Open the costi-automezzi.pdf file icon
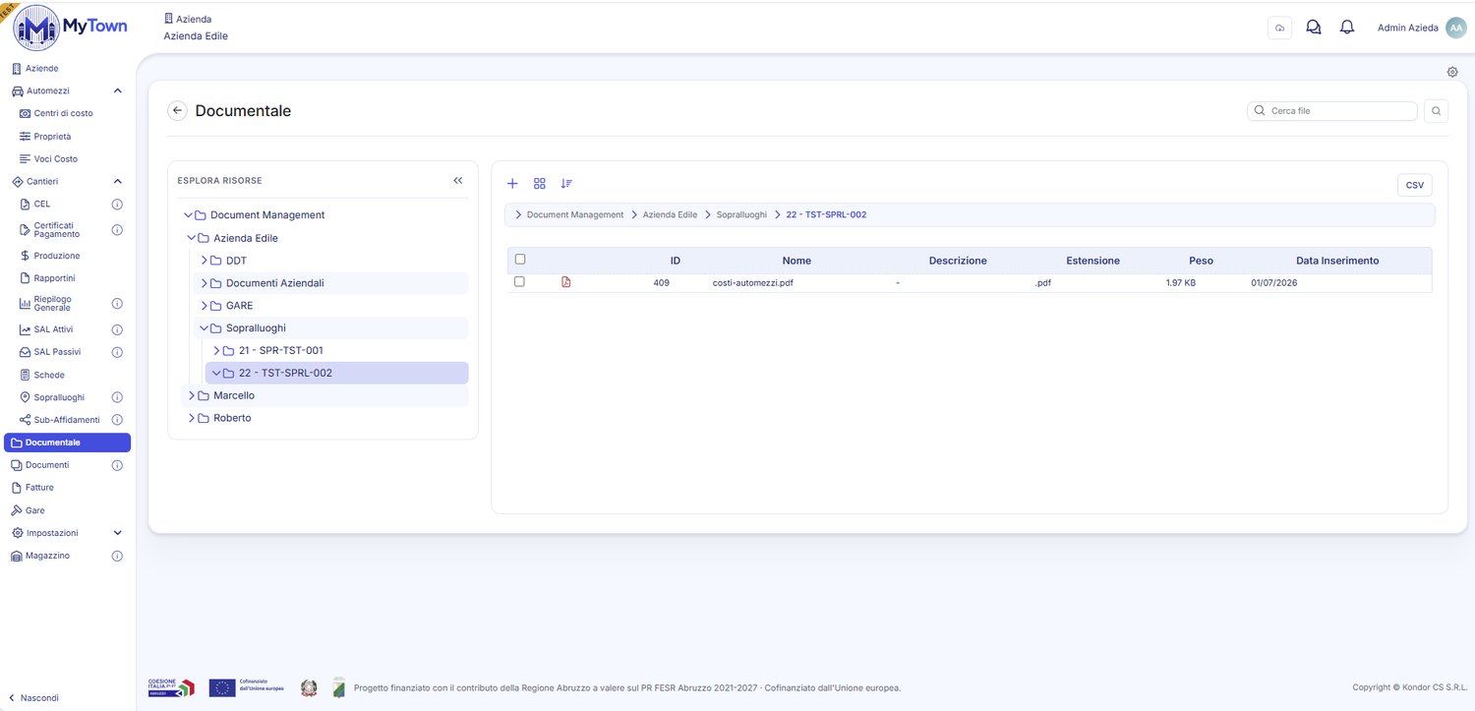The height and width of the screenshot is (711, 1475). (565, 282)
